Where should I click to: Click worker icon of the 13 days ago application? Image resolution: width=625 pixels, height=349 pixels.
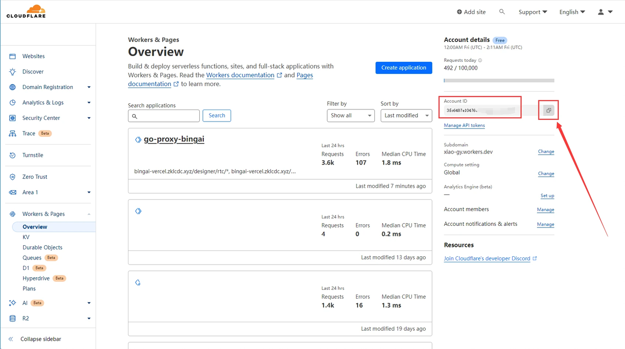[x=138, y=211]
